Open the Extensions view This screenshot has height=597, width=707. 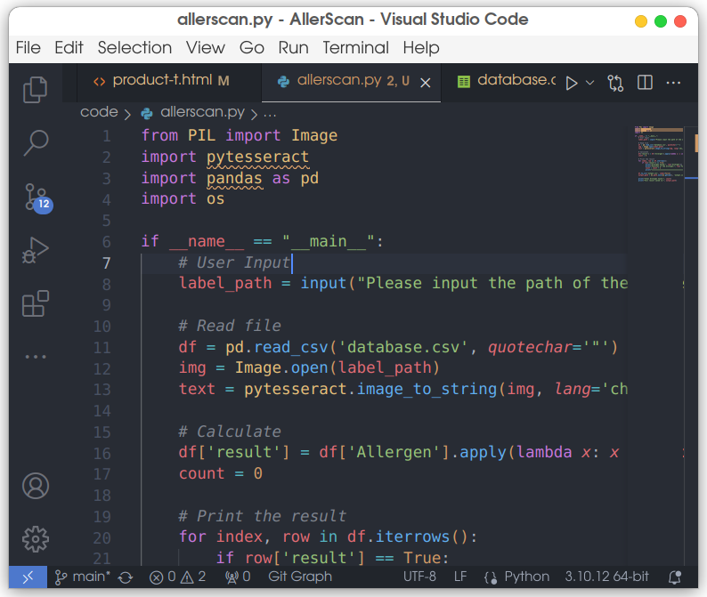pos(35,303)
